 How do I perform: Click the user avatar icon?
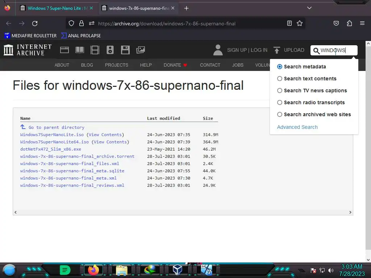coord(218,50)
